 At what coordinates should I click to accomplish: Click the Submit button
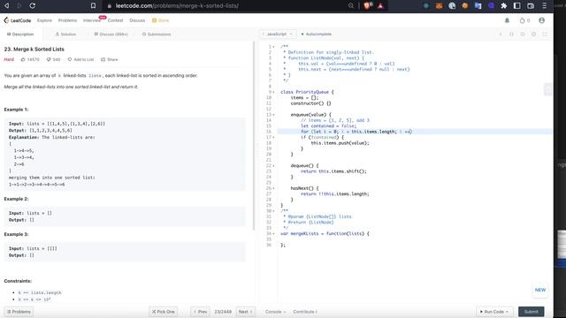click(531, 312)
